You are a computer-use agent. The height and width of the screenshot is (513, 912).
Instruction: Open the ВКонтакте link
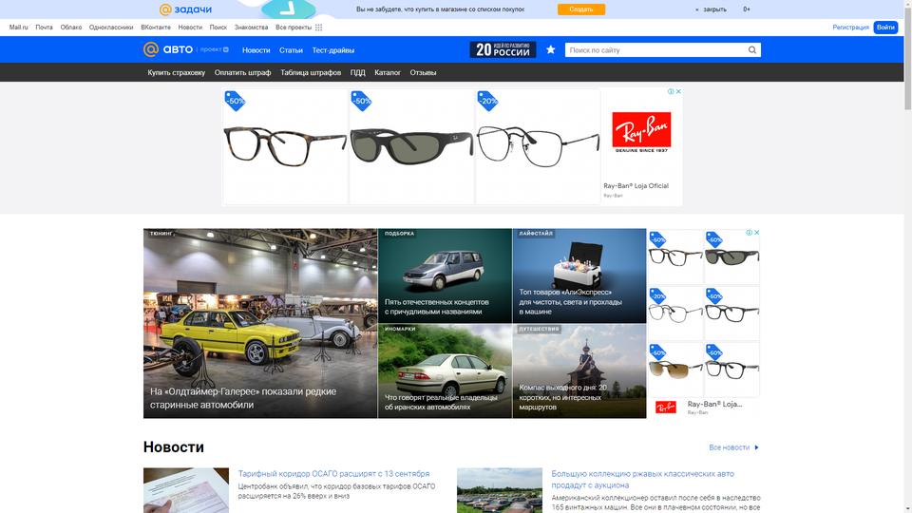pyautogui.click(x=156, y=28)
